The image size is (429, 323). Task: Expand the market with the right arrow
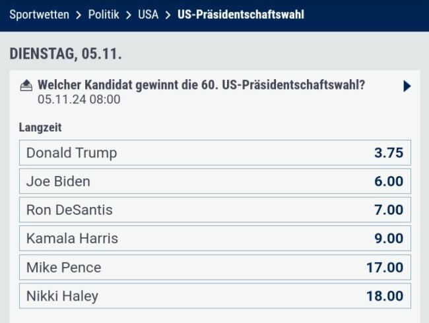tap(407, 86)
